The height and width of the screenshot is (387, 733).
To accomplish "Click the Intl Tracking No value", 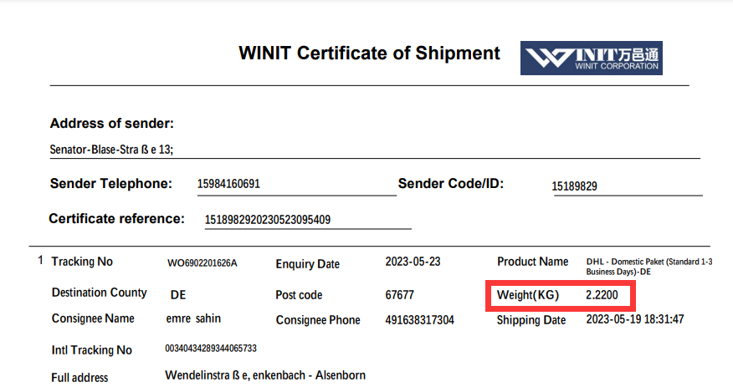I will point(212,349).
